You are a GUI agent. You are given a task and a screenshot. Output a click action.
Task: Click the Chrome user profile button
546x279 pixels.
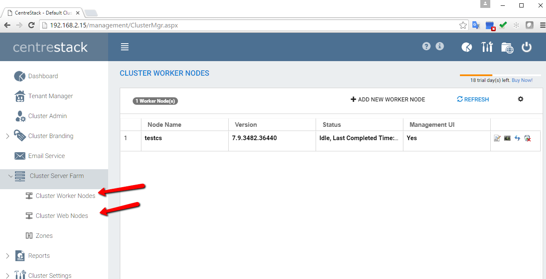click(x=486, y=4)
